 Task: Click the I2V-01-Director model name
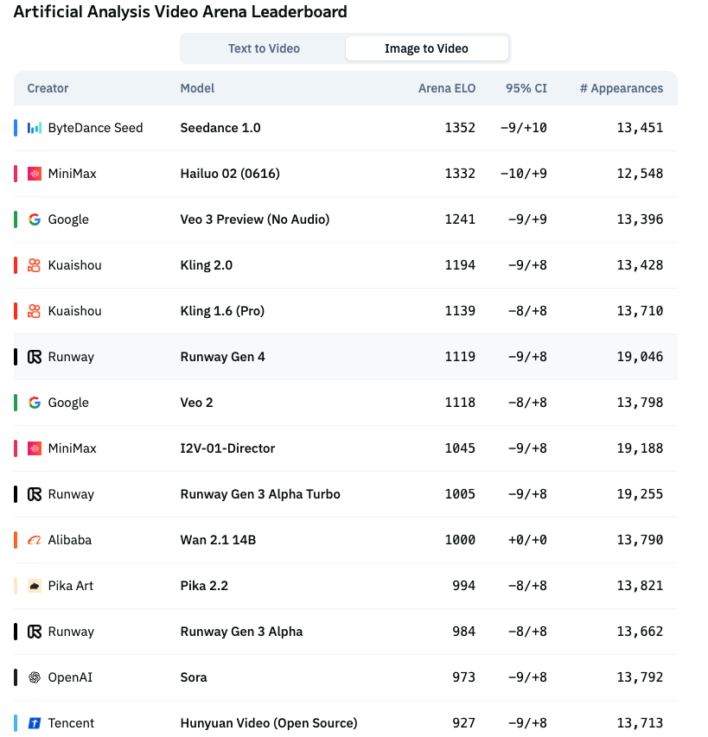227,448
